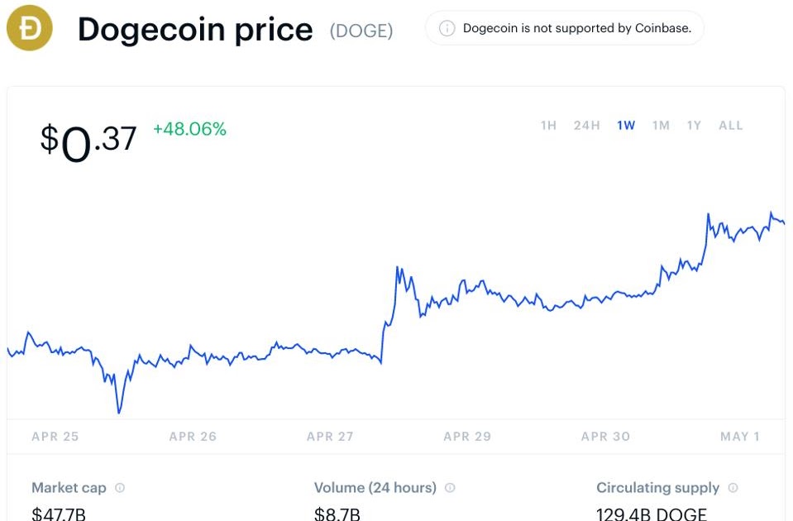Screen dimensions: 793x521
Task: Open the Market cap info tooltip icon
Action: (120, 488)
